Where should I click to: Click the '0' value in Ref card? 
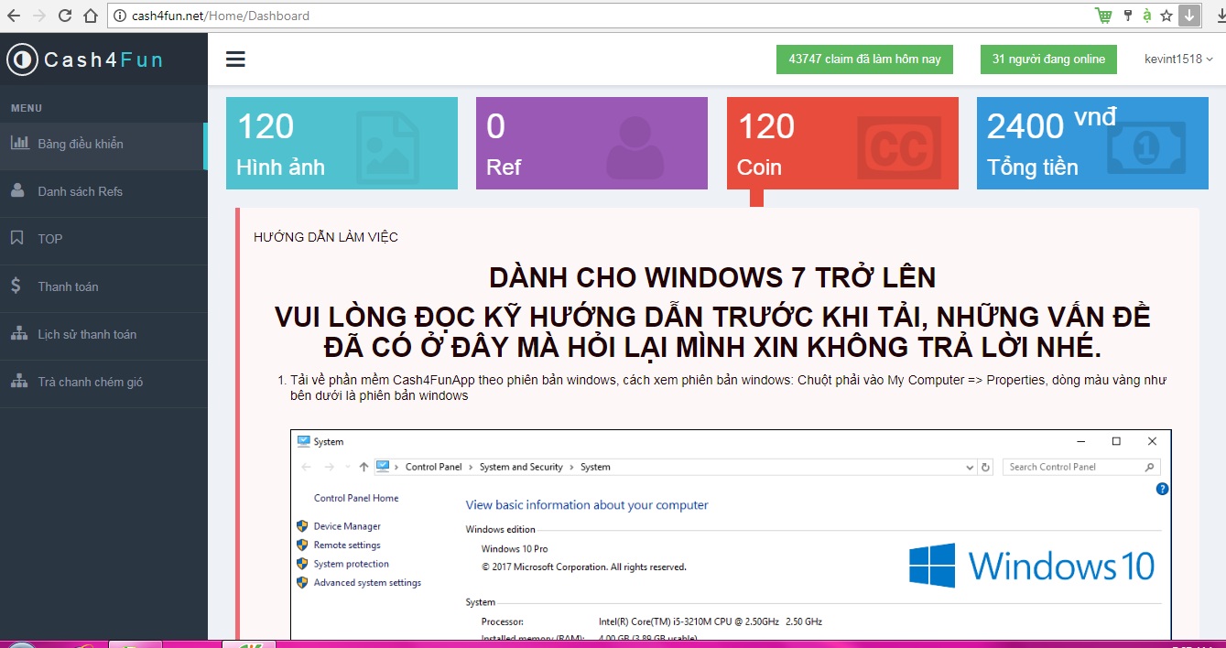coord(495,126)
